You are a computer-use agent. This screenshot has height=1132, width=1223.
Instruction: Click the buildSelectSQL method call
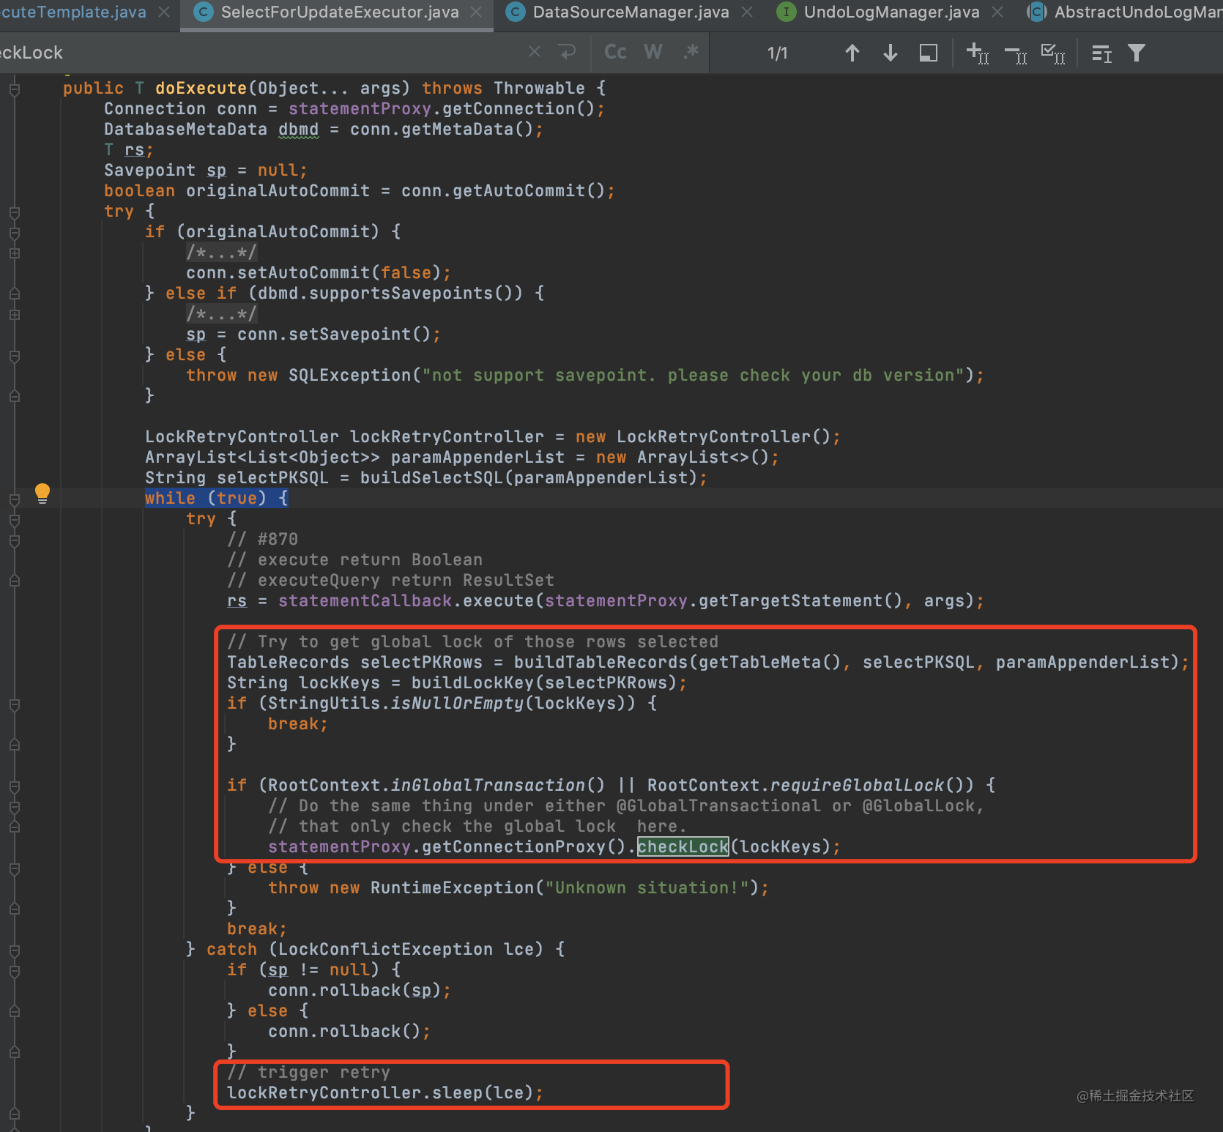pyautogui.click(x=431, y=477)
